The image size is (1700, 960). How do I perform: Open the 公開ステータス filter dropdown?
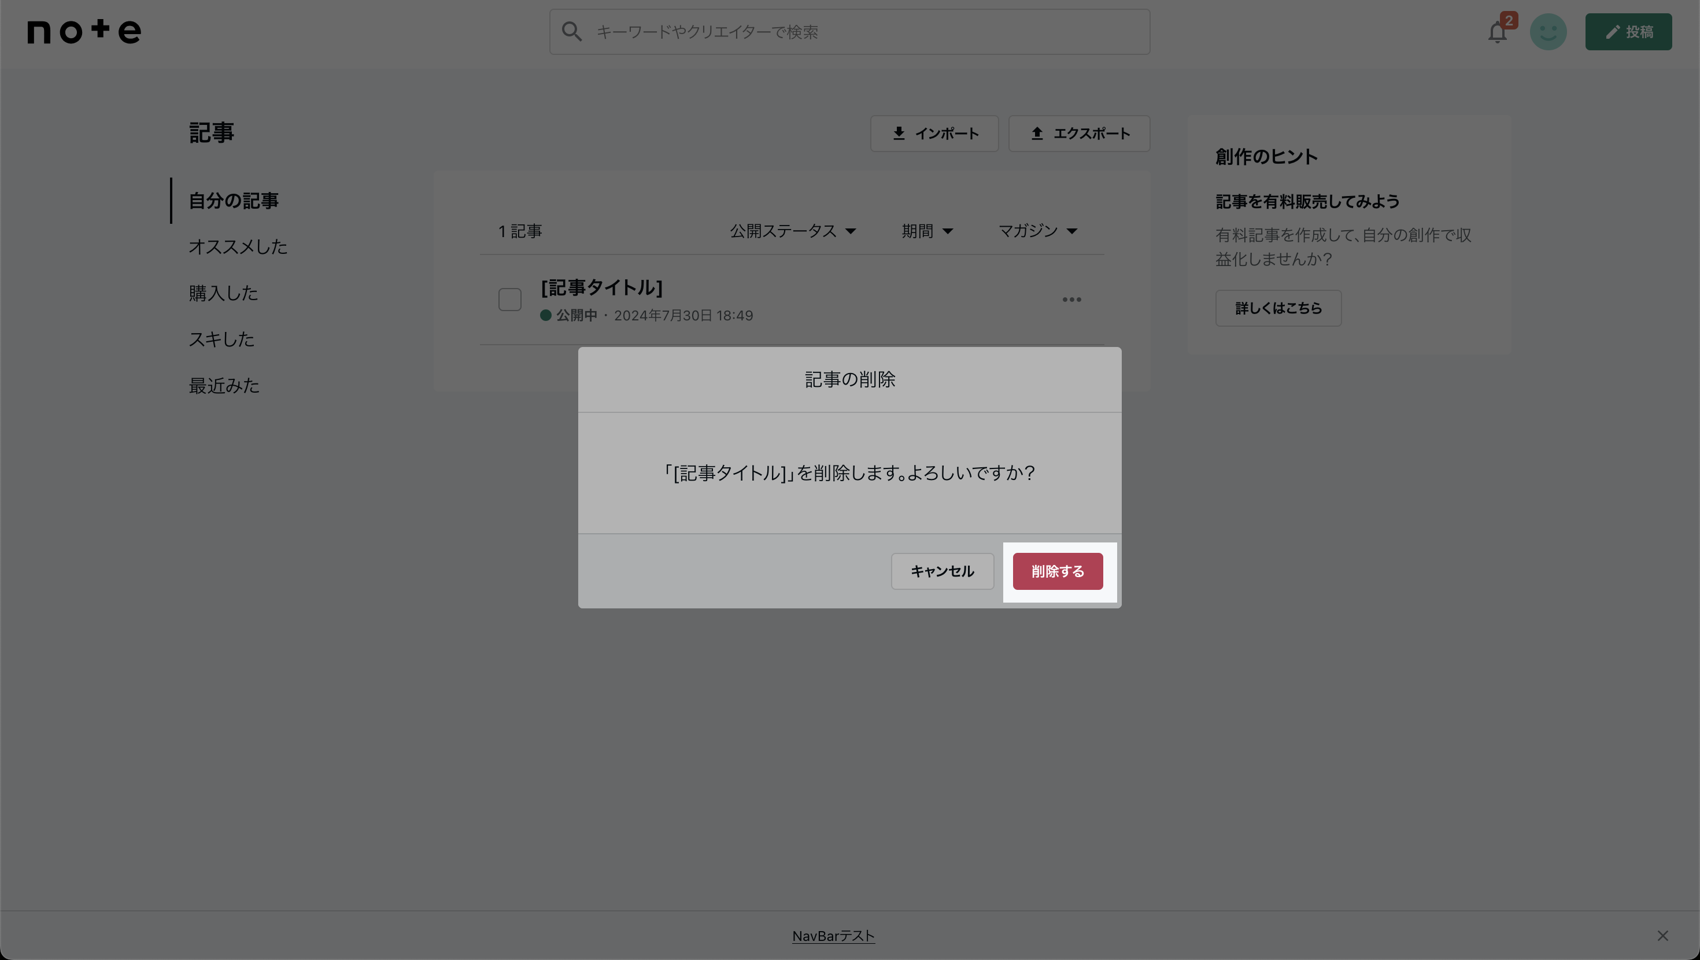click(x=793, y=231)
